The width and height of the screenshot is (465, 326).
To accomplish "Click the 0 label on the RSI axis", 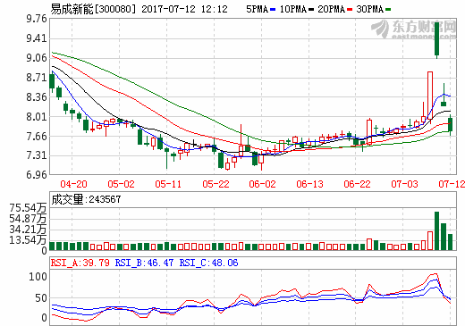I will click(x=44, y=318).
